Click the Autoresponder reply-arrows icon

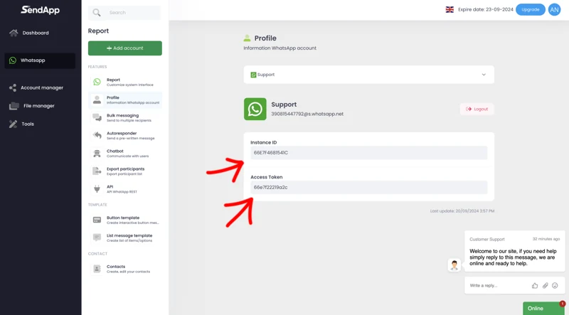[x=97, y=135]
